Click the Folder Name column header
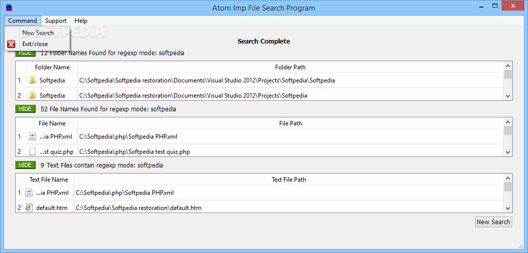This screenshot has width=528, height=253. (x=52, y=67)
